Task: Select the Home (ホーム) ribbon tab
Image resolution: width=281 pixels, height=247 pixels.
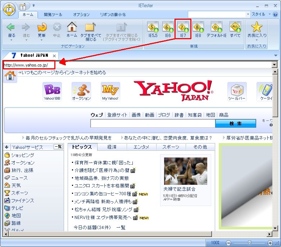Action: [x=28, y=15]
